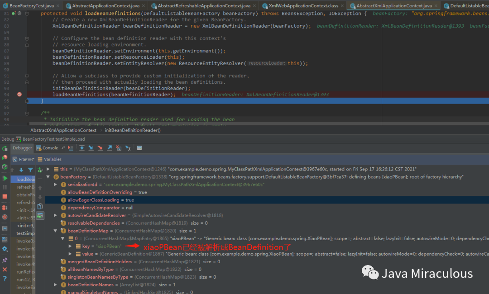Click Get thread dump camera icon

(x=5, y=228)
